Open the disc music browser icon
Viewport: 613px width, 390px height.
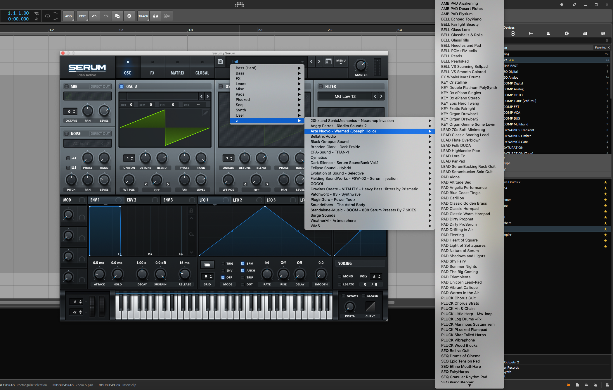(567, 34)
